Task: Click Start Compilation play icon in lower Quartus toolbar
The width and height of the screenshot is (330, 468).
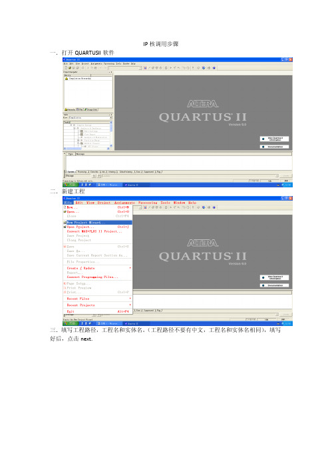Action: (x=171, y=207)
